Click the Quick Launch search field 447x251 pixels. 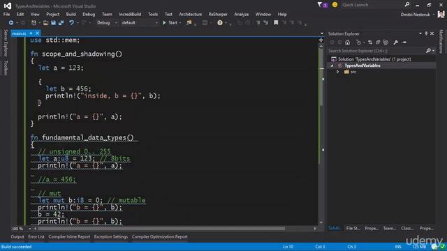click(x=372, y=5)
